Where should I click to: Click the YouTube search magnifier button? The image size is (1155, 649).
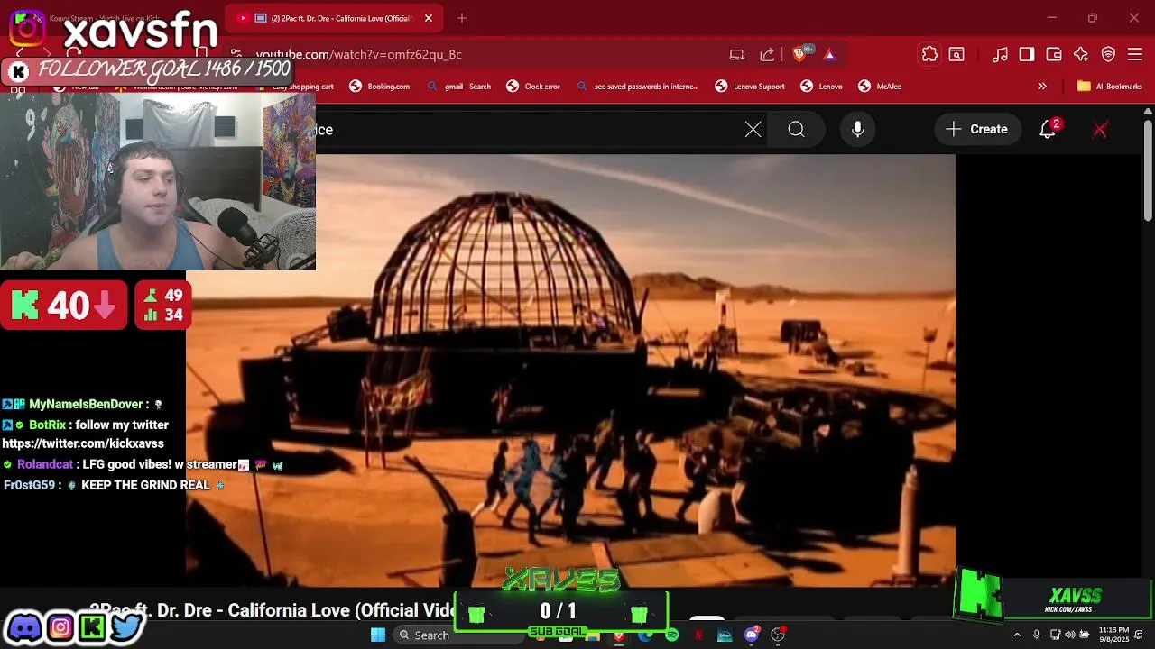pos(796,130)
